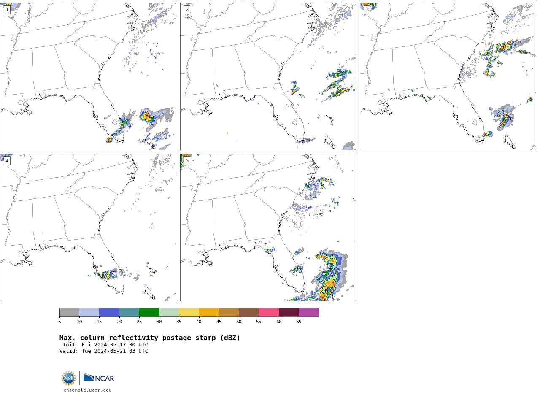This screenshot has height=395, width=540.
Task: Click the panel number label 3
Action: click(x=367, y=10)
